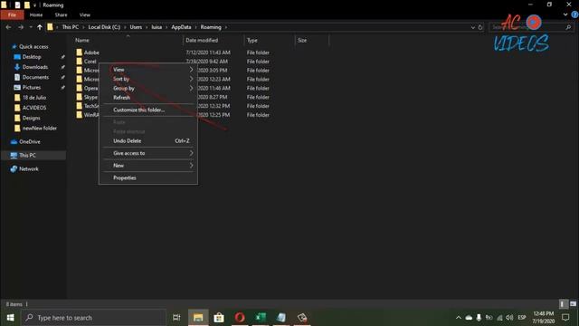Image resolution: width=579 pixels, height=326 pixels.
Task: Open OneDrive in navigation pane
Action: click(30, 141)
